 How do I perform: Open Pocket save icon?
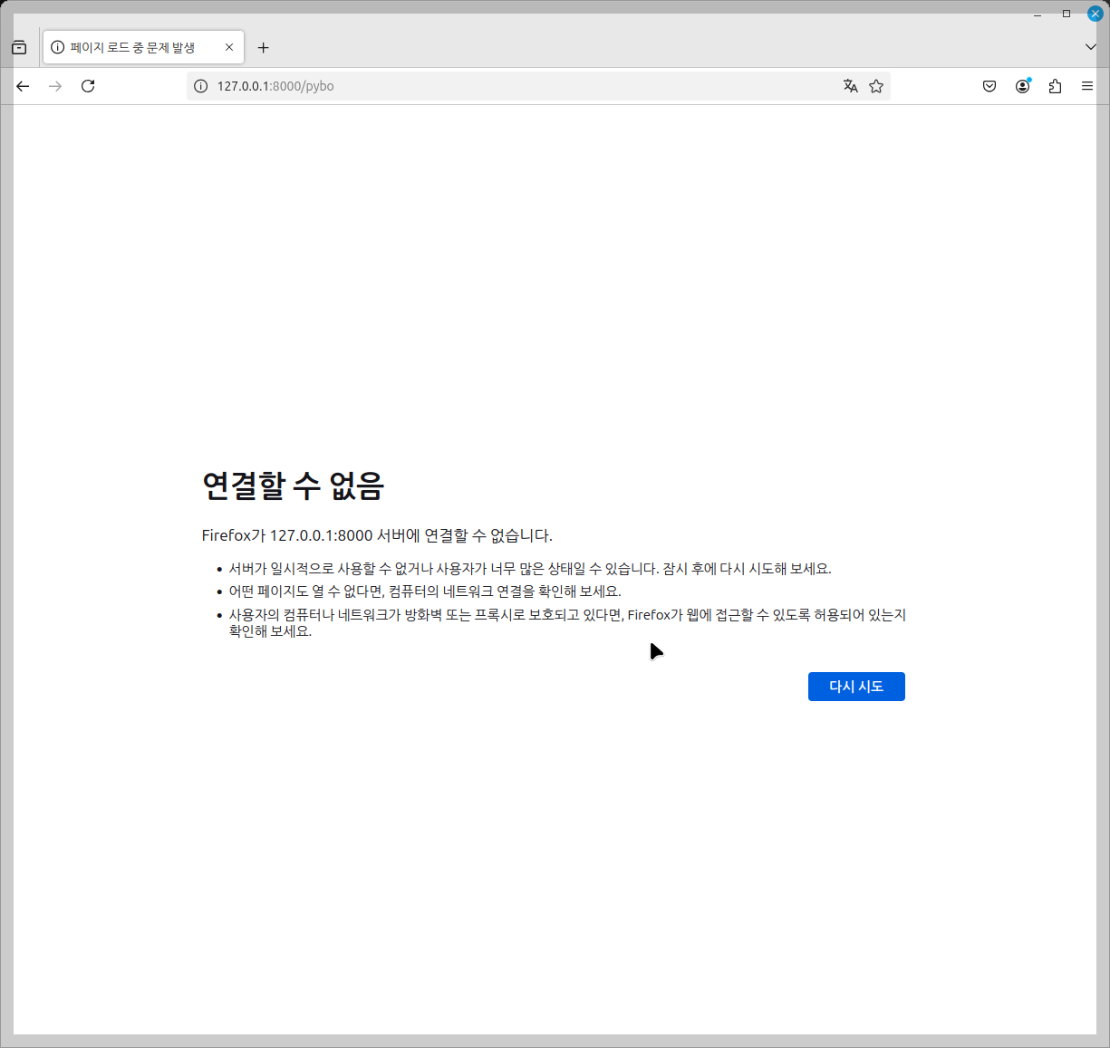(x=989, y=86)
